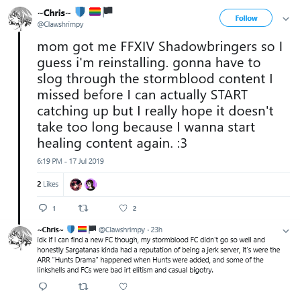View second liker's purple avatar
300x294 pixels.
91,185
